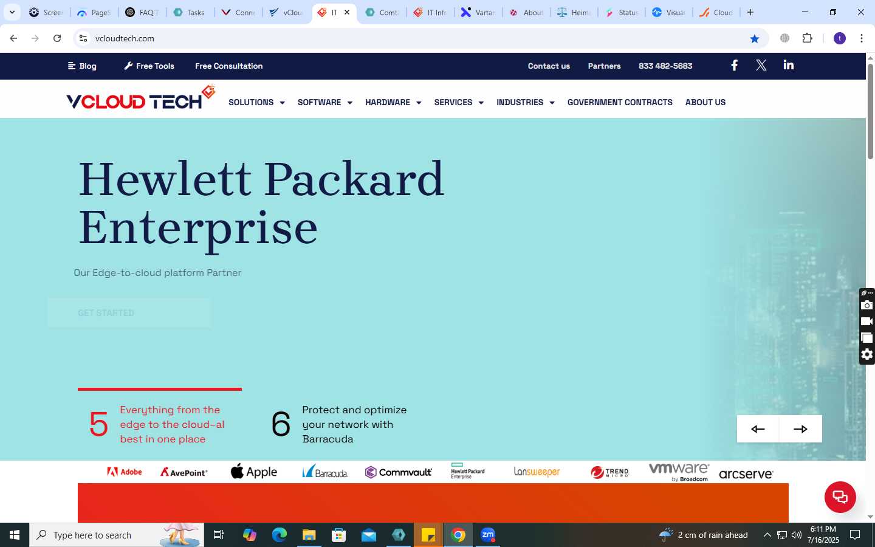Switch to the Heimdal browser tab
This screenshot has width=875, height=547.
(574, 12)
